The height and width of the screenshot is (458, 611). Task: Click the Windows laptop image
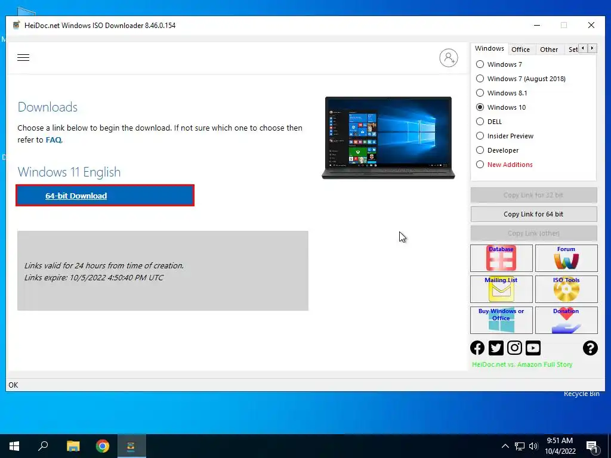388,138
